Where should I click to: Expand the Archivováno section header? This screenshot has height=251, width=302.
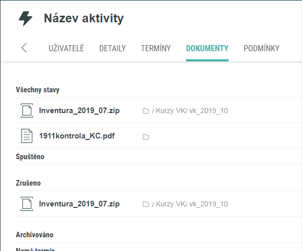point(34,235)
